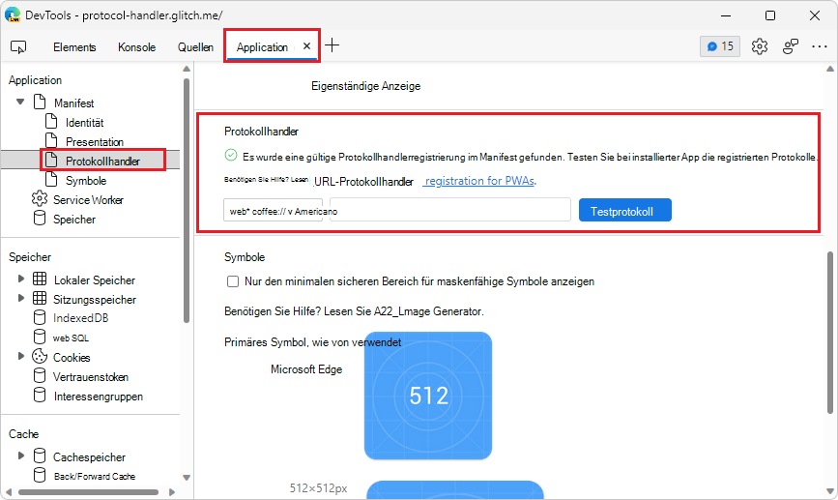Select the 512 primary icon thumbnail
This screenshot has height=500, width=838.
pyautogui.click(x=428, y=396)
